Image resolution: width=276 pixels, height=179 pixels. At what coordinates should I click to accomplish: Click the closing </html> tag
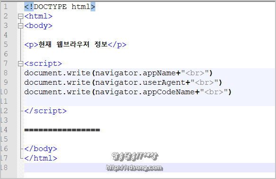(x=41, y=158)
